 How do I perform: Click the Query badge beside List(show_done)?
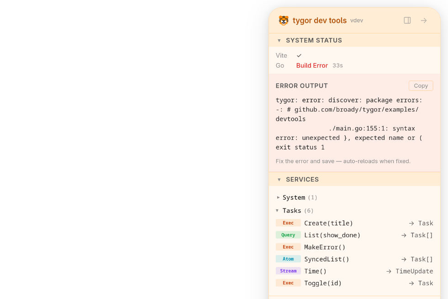[288, 235]
